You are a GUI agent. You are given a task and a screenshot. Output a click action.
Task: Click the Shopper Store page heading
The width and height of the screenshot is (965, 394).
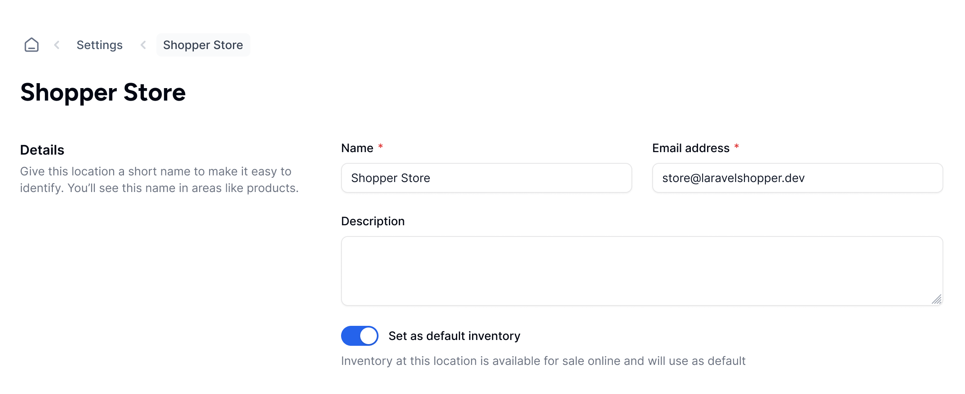tap(103, 92)
